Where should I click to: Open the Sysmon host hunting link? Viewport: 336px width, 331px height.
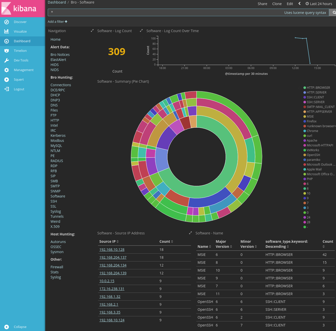click(57, 252)
